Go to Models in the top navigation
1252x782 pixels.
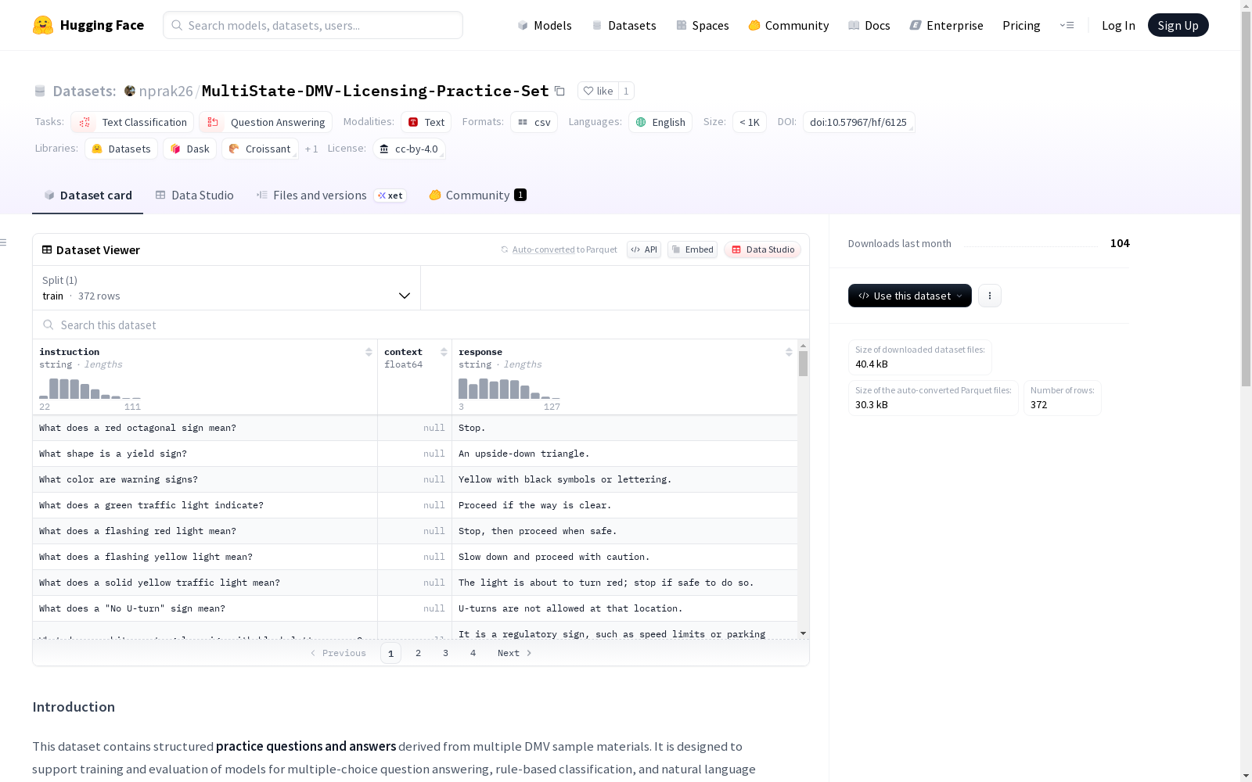click(545, 25)
